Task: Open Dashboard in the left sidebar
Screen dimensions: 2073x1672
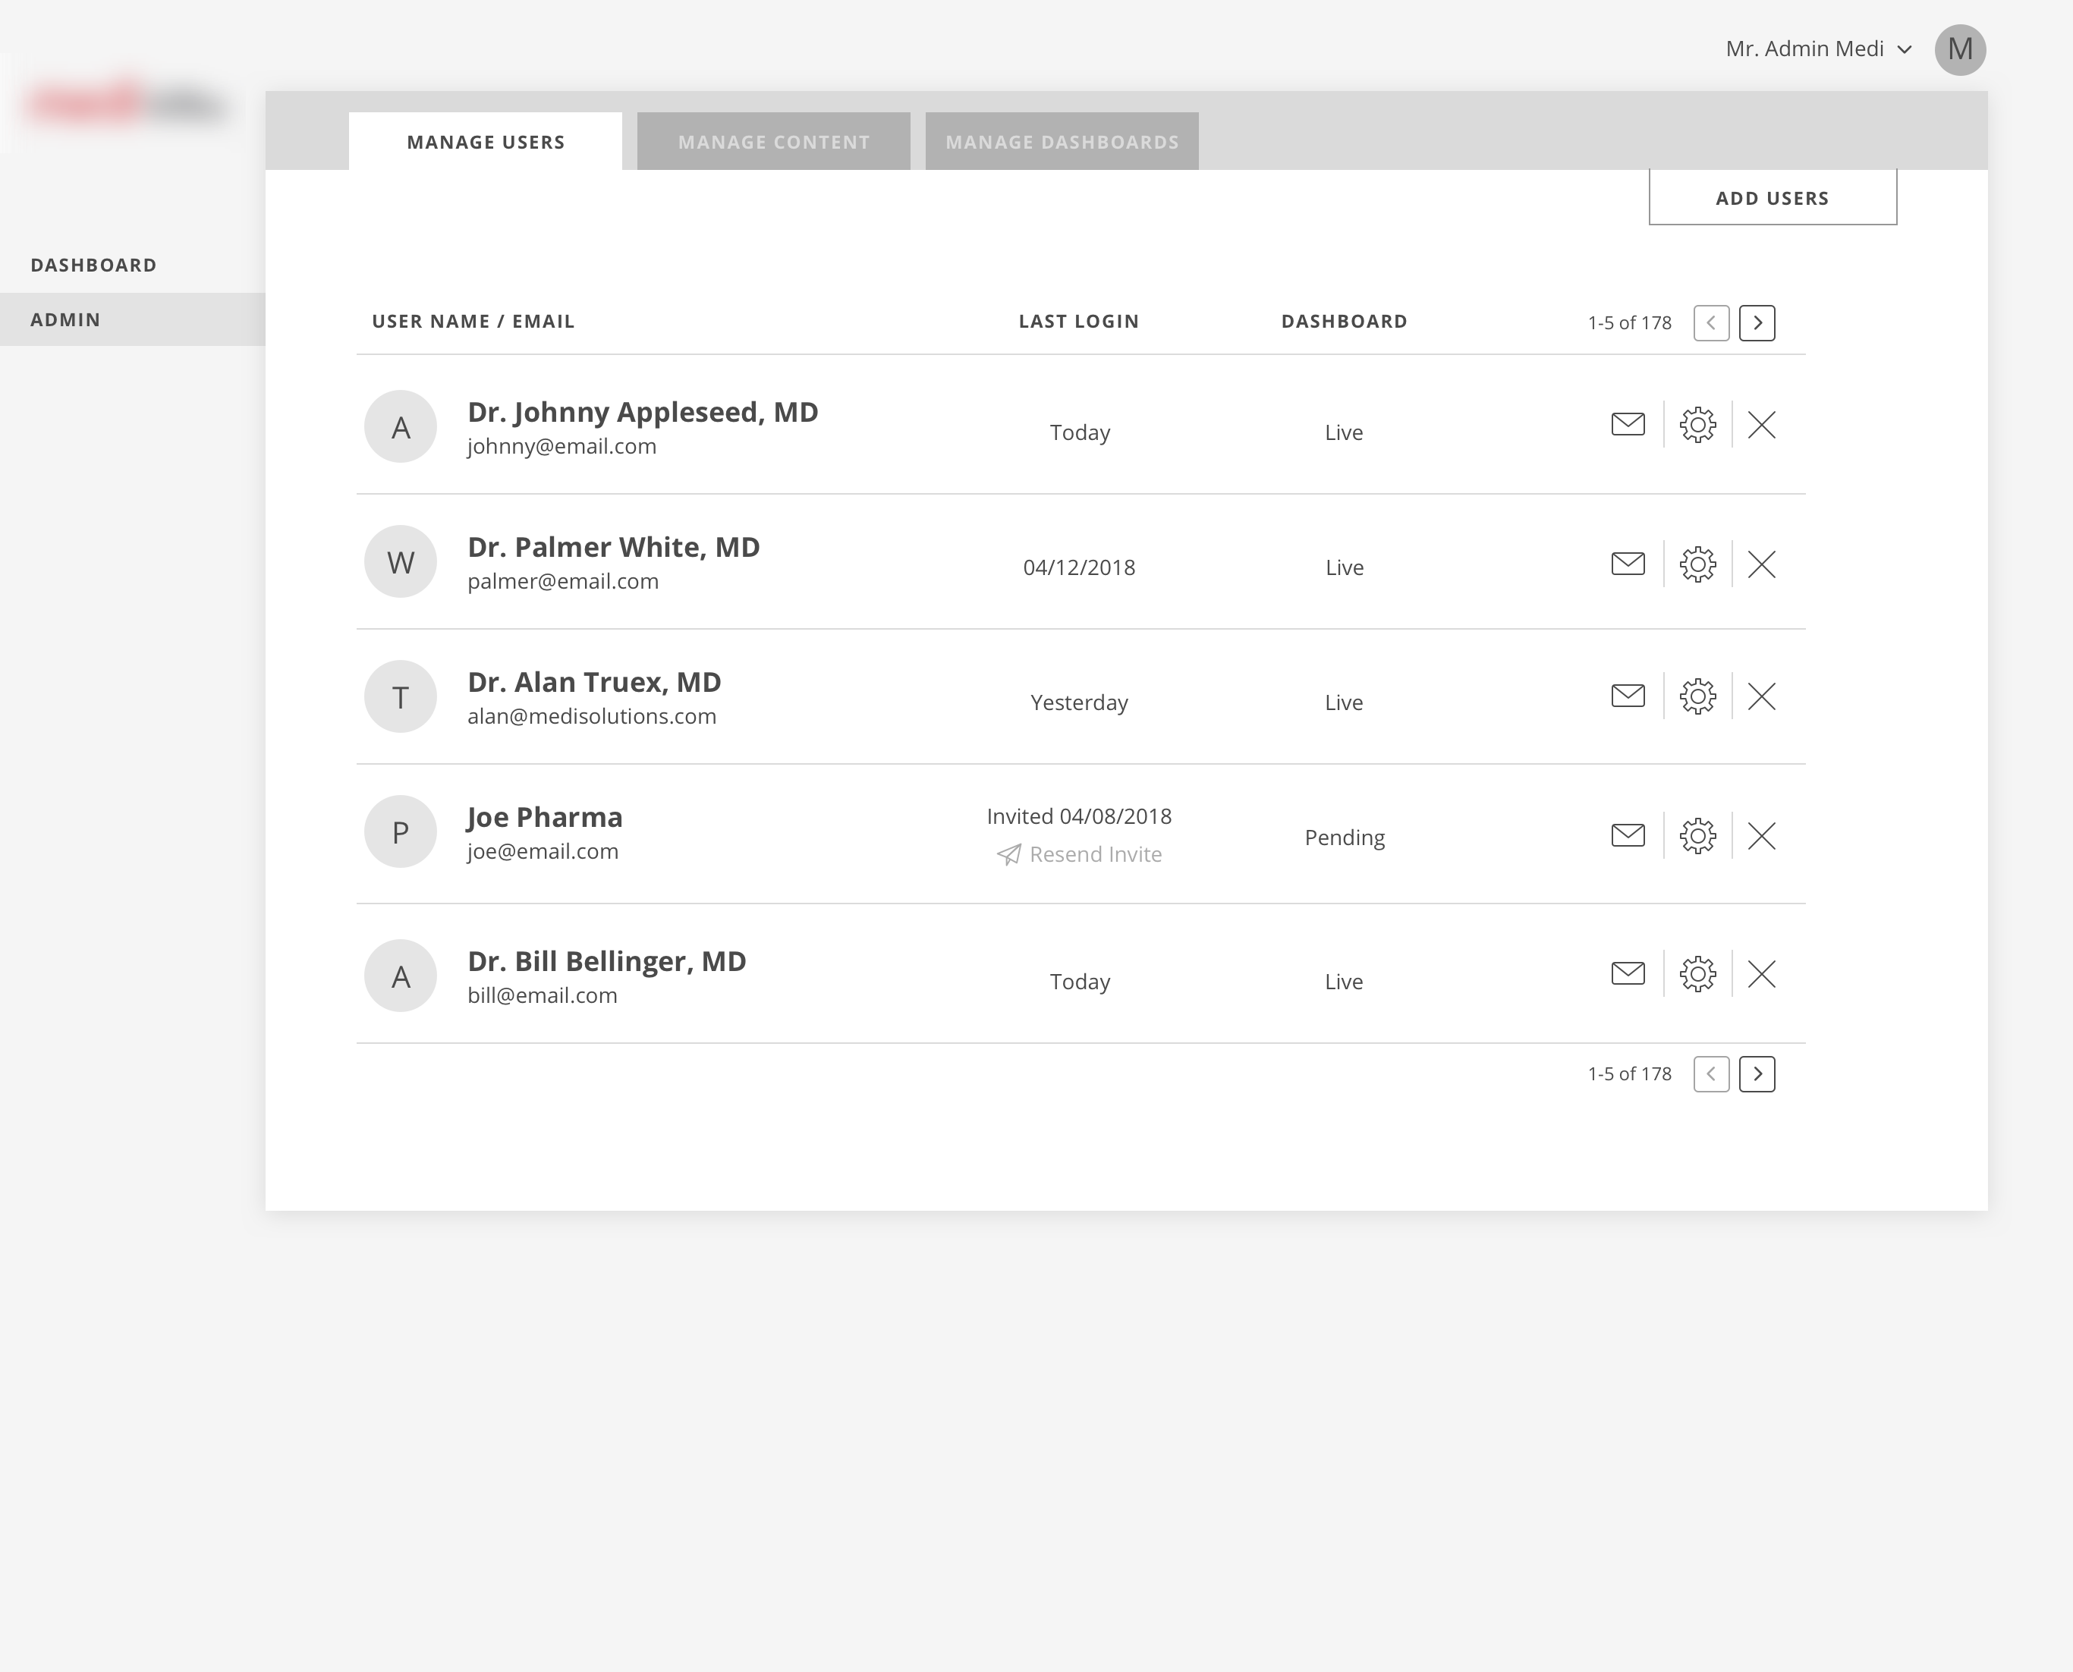Action: pos(93,265)
